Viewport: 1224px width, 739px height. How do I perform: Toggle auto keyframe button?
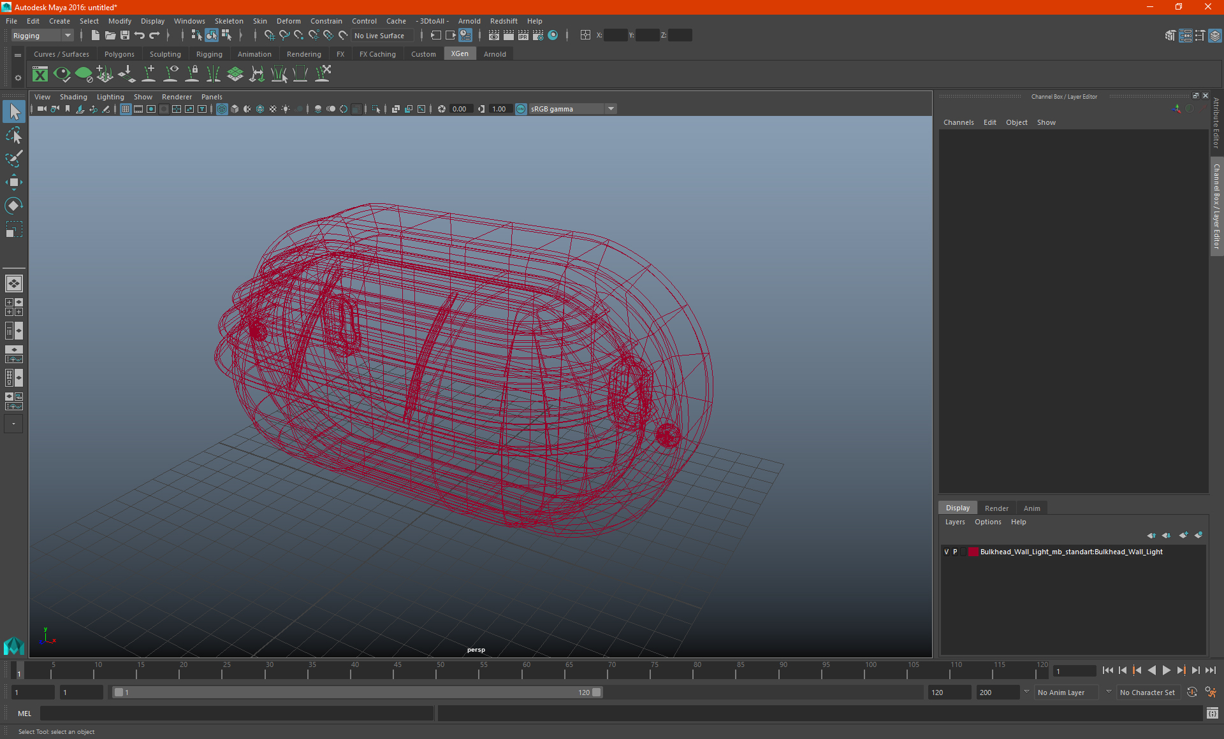point(1192,692)
